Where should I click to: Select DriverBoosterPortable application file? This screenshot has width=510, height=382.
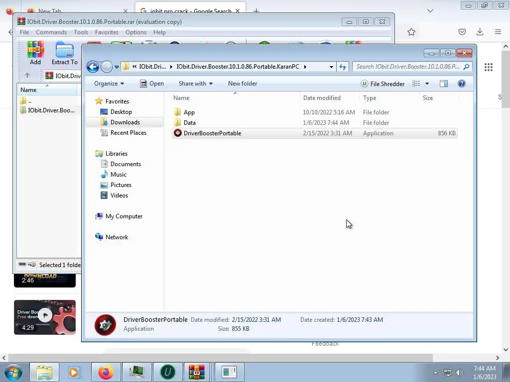[314, 133]
